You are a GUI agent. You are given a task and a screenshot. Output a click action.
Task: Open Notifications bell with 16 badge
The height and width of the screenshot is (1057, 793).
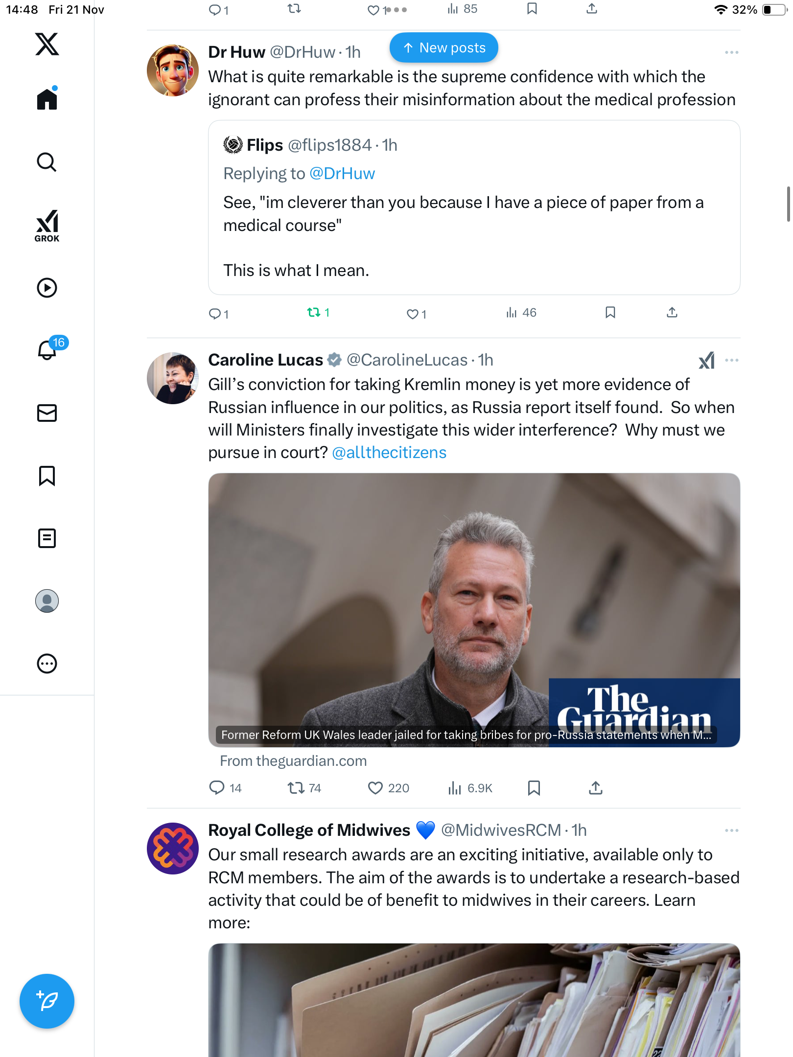tap(48, 349)
